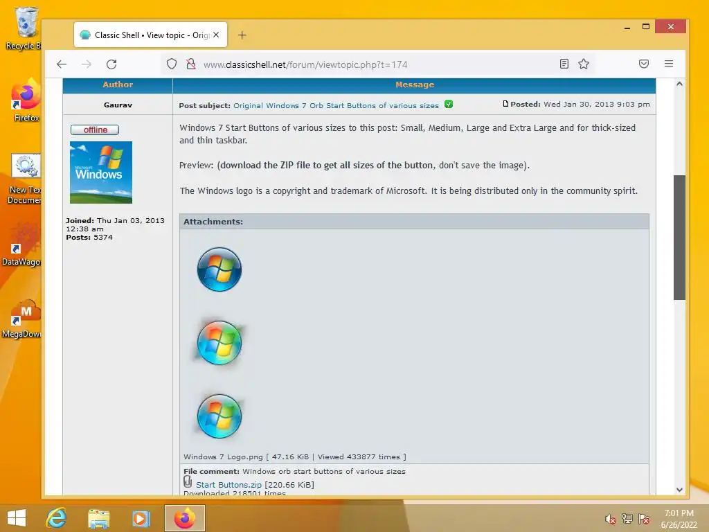
Task: Click the address bar URL field
Action: (x=378, y=64)
